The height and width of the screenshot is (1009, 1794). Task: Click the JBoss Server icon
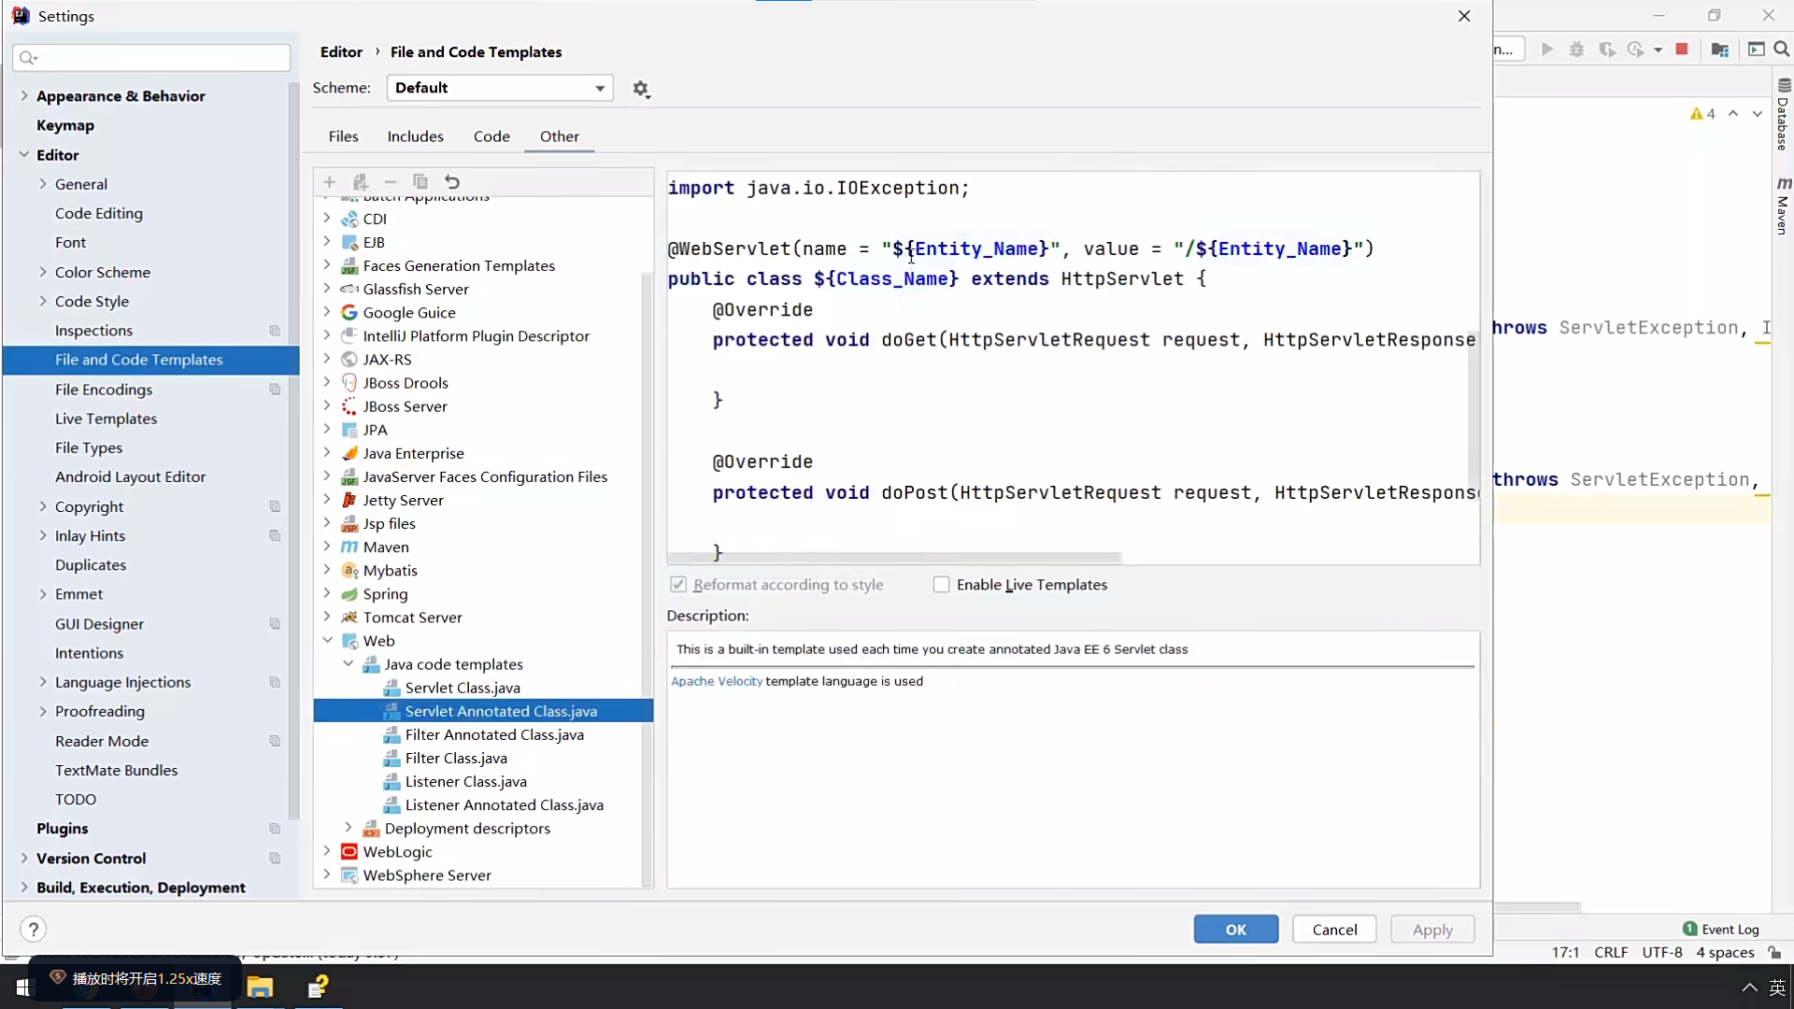[349, 406]
